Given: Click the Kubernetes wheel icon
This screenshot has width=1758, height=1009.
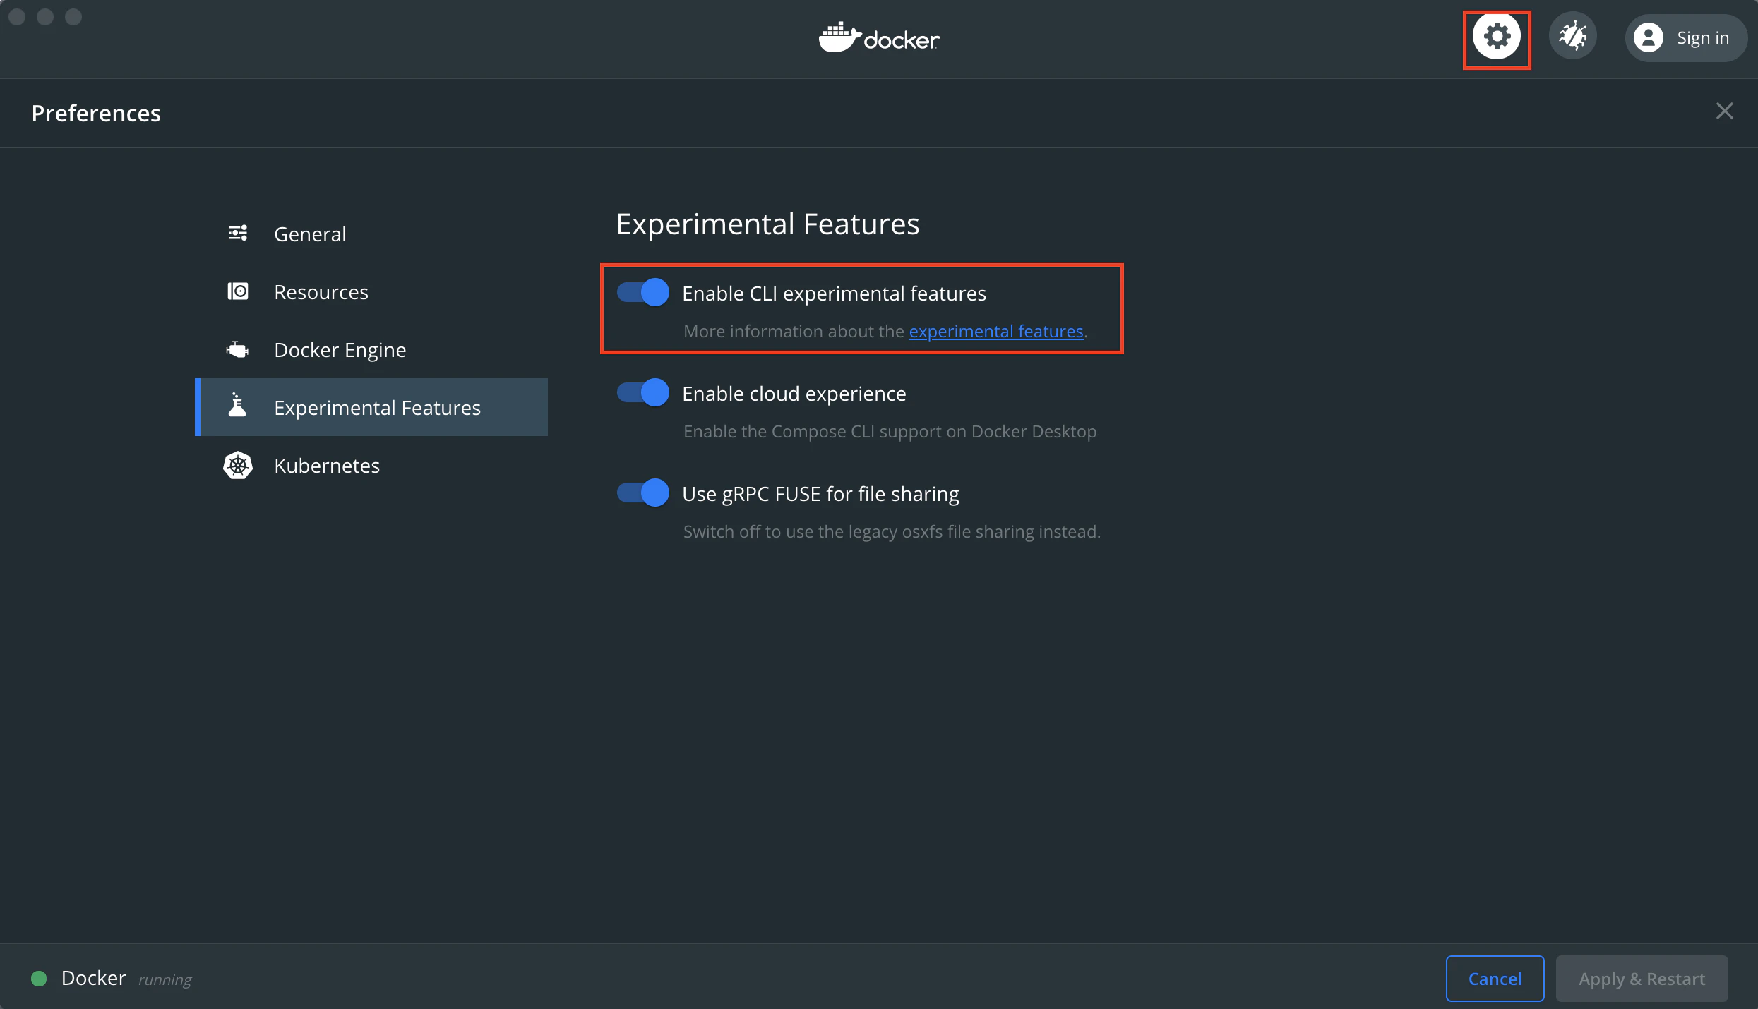Looking at the screenshot, I should pos(238,465).
